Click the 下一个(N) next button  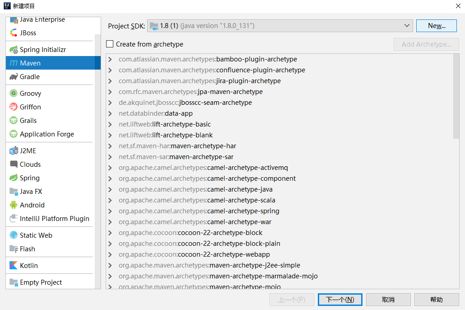[340, 300]
